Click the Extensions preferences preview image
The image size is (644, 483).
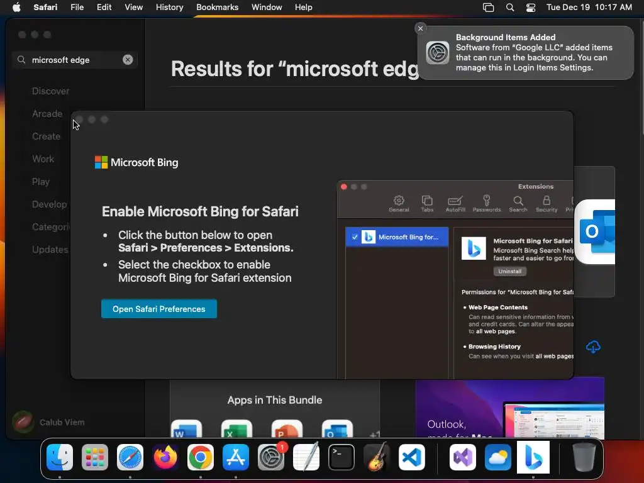[455, 279]
